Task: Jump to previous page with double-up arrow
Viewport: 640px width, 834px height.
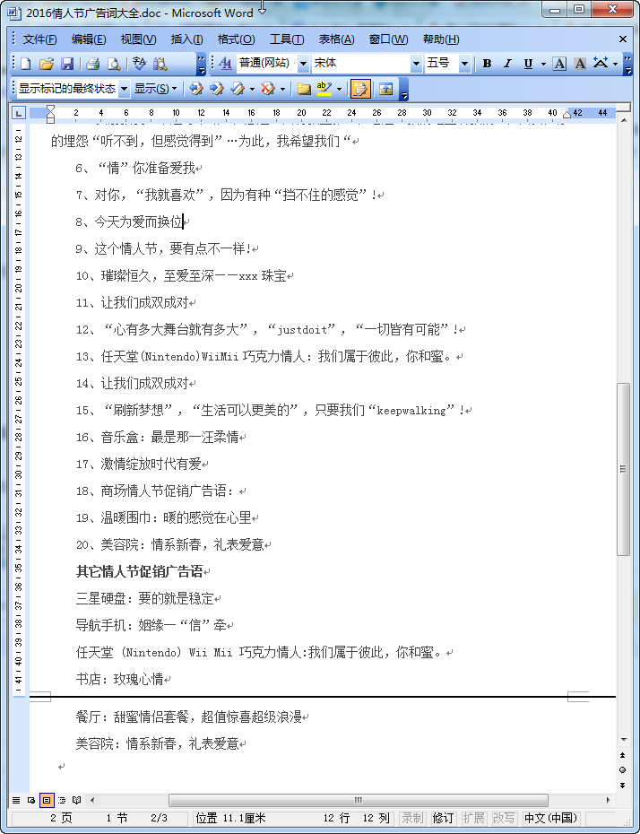Action: click(x=622, y=755)
